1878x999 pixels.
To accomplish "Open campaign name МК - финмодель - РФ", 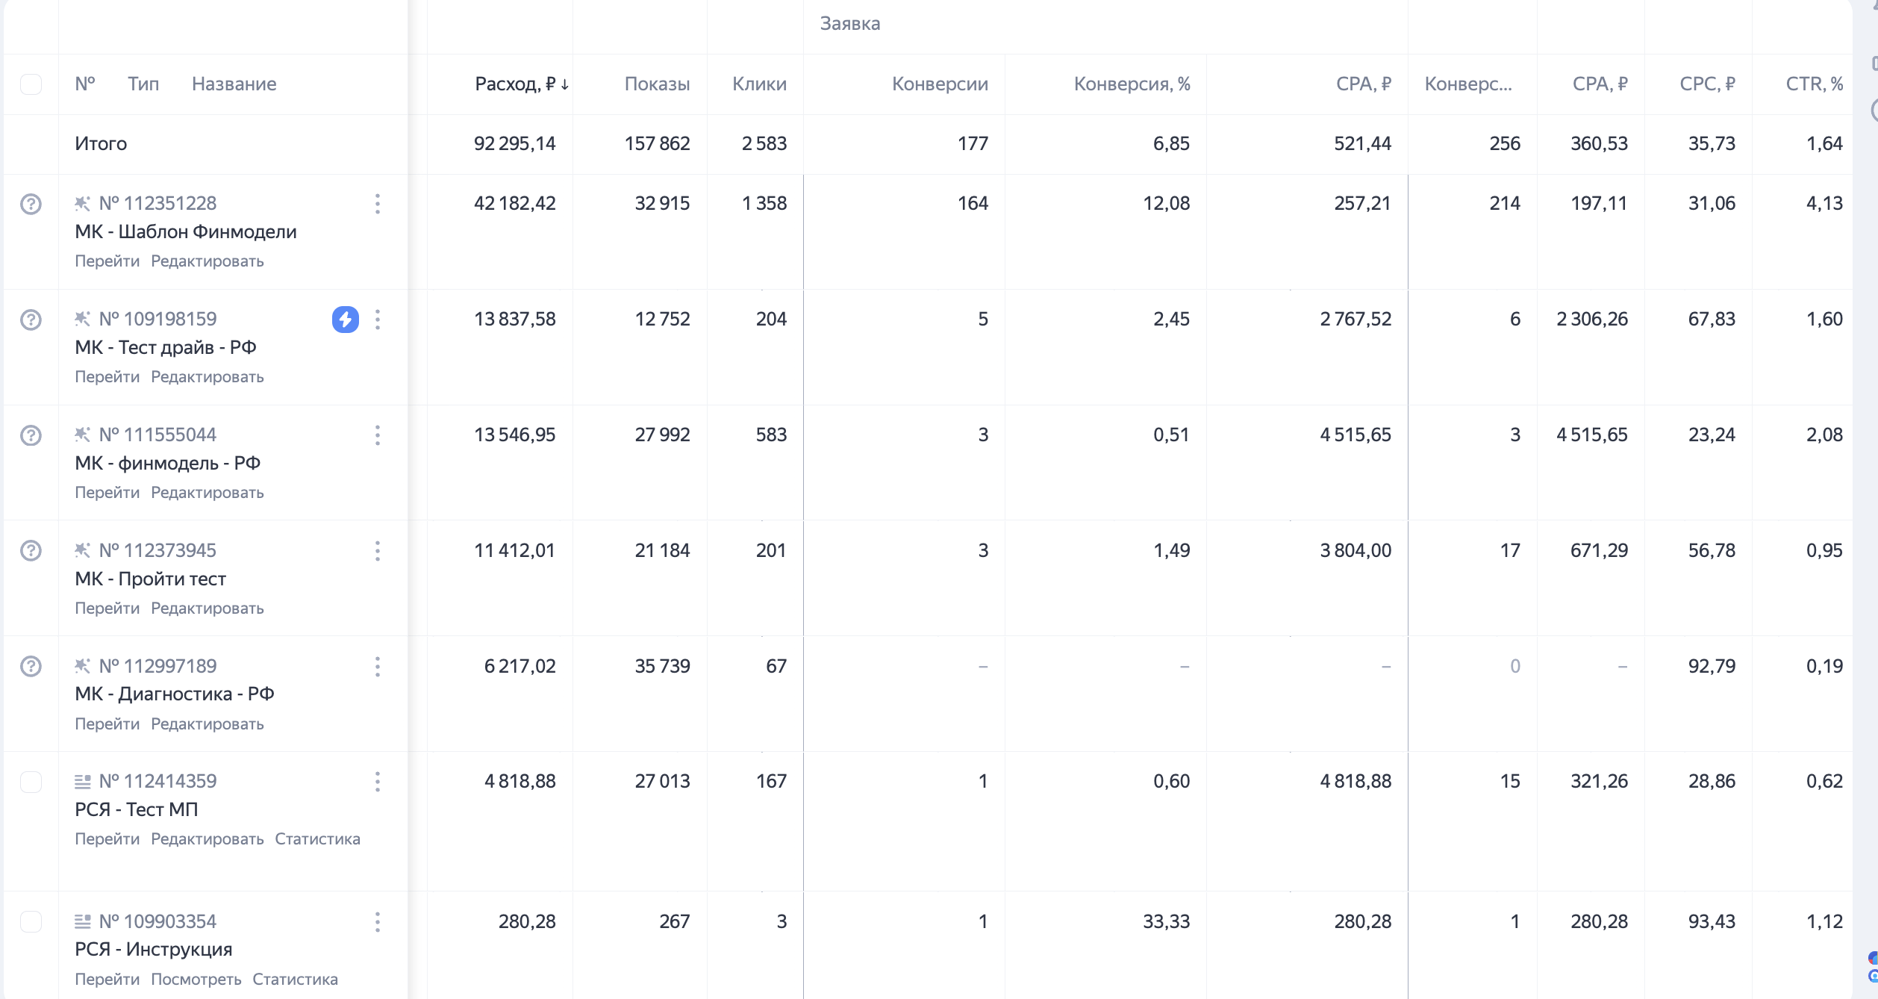I will (167, 463).
